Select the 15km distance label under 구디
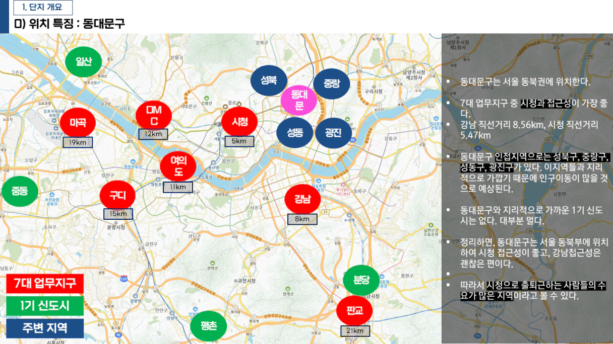Viewport: 613px width, 344px height. 118,214
